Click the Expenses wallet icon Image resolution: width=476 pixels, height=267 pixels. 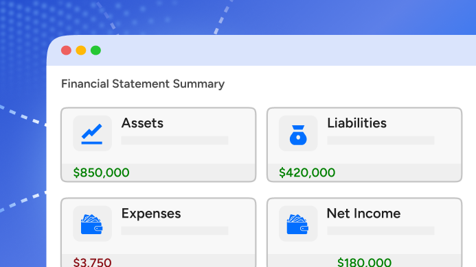tap(91, 225)
